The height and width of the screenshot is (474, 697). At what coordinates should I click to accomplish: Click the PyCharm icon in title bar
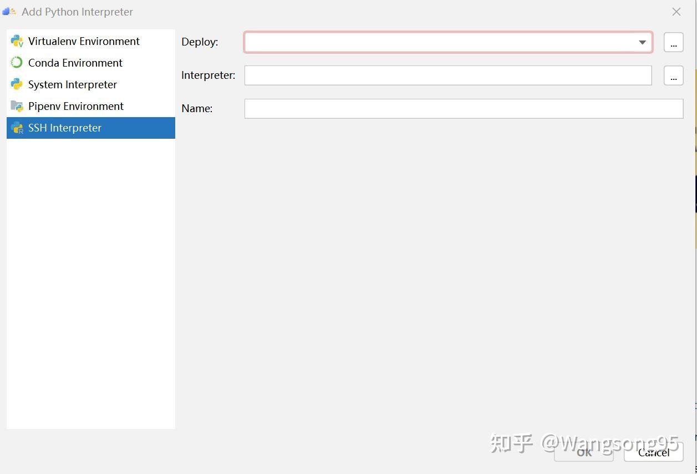click(x=9, y=12)
